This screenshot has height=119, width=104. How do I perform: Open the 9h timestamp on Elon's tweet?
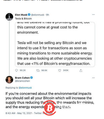click(x=48, y=15)
